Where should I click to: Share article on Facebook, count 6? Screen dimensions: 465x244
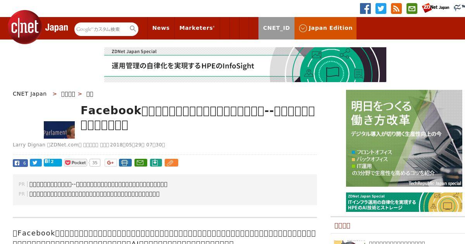[x=20, y=163]
